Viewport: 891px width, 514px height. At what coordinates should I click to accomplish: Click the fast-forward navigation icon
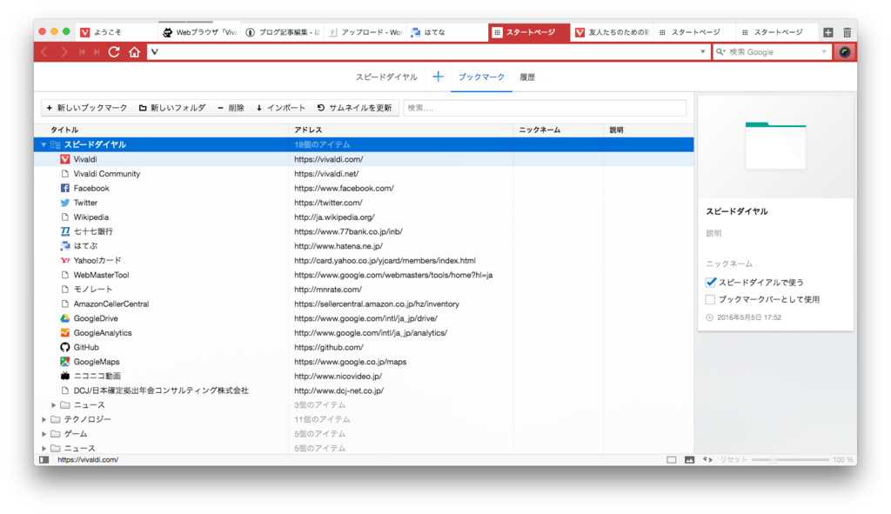point(97,52)
